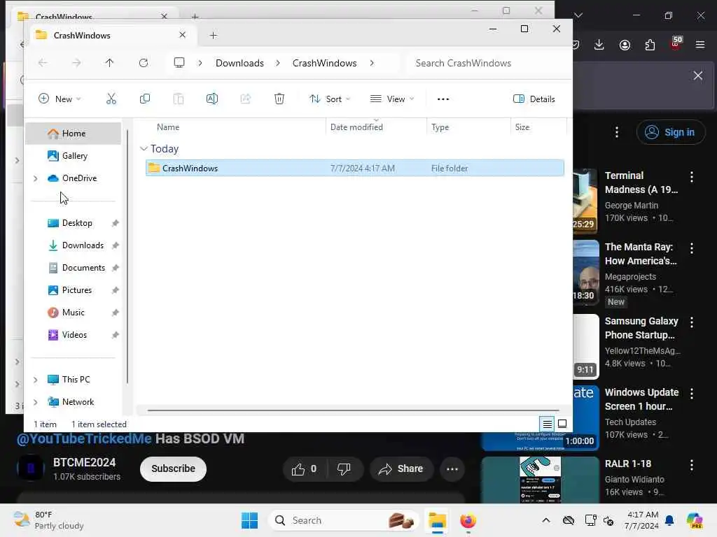The width and height of the screenshot is (717, 537).
Task: Click the Copy icon in toolbar
Action: [144, 99]
